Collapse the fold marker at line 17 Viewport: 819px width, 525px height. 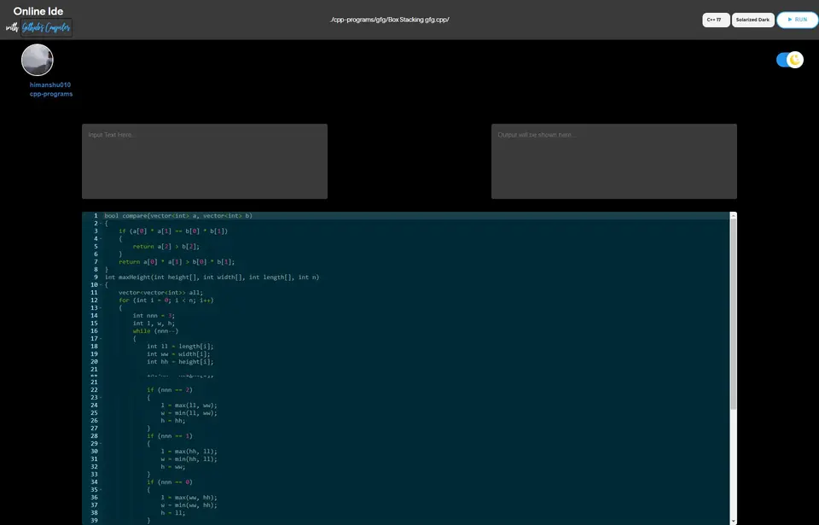point(101,339)
